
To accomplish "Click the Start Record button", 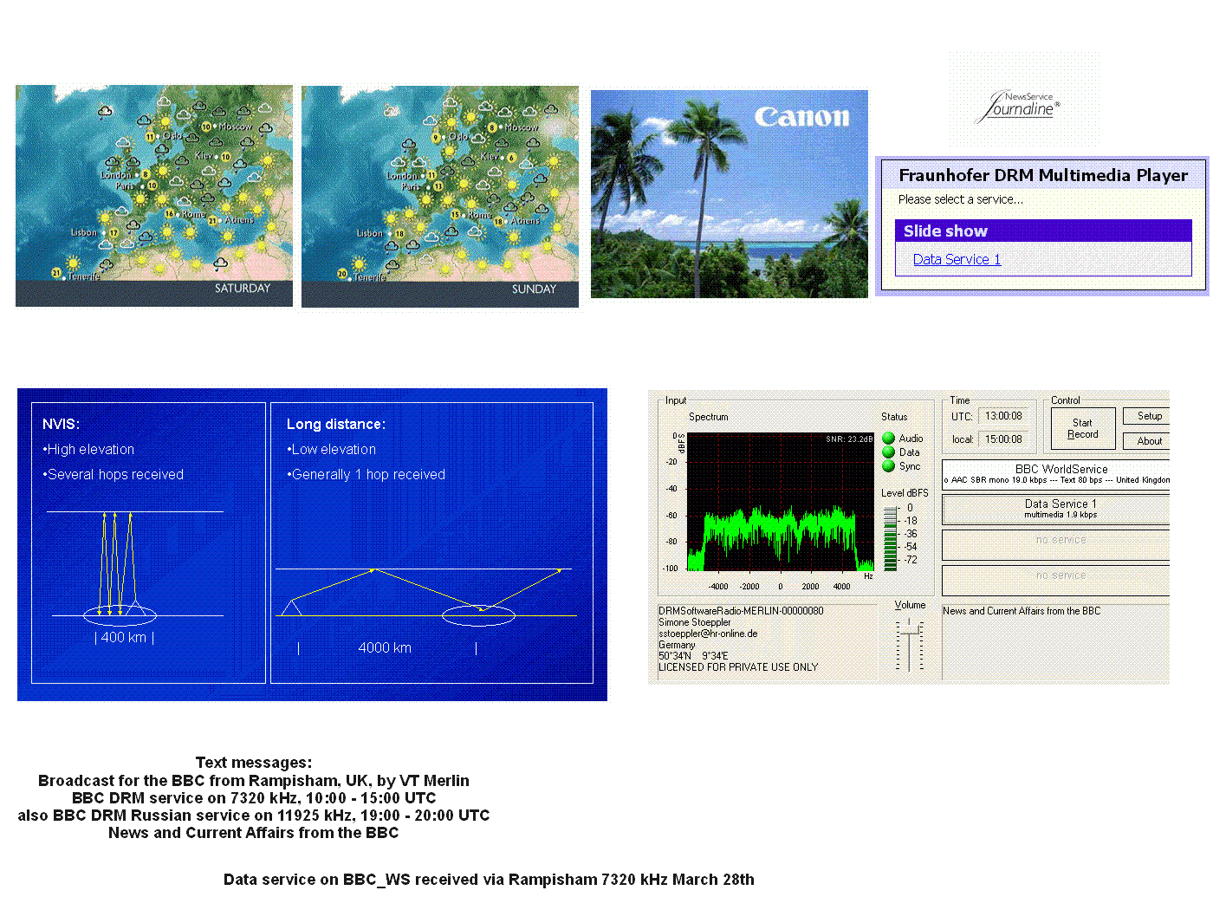I will [x=1083, y=429].
